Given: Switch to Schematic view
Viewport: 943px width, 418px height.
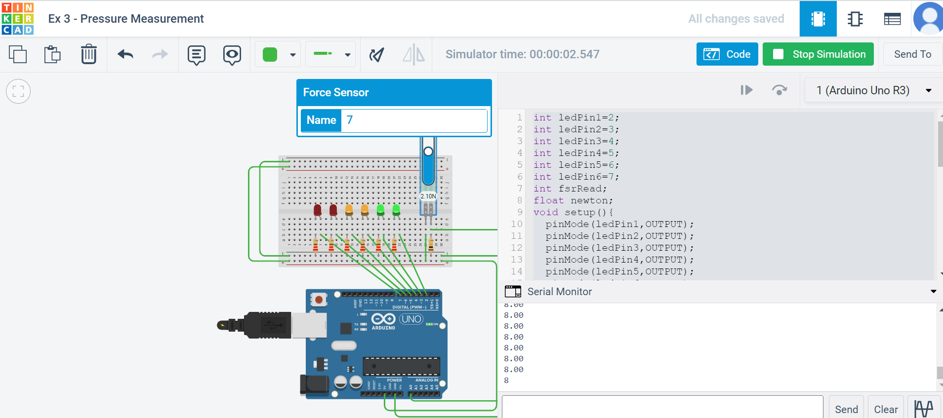Looking at the screenshot, I should pos(855,19).
